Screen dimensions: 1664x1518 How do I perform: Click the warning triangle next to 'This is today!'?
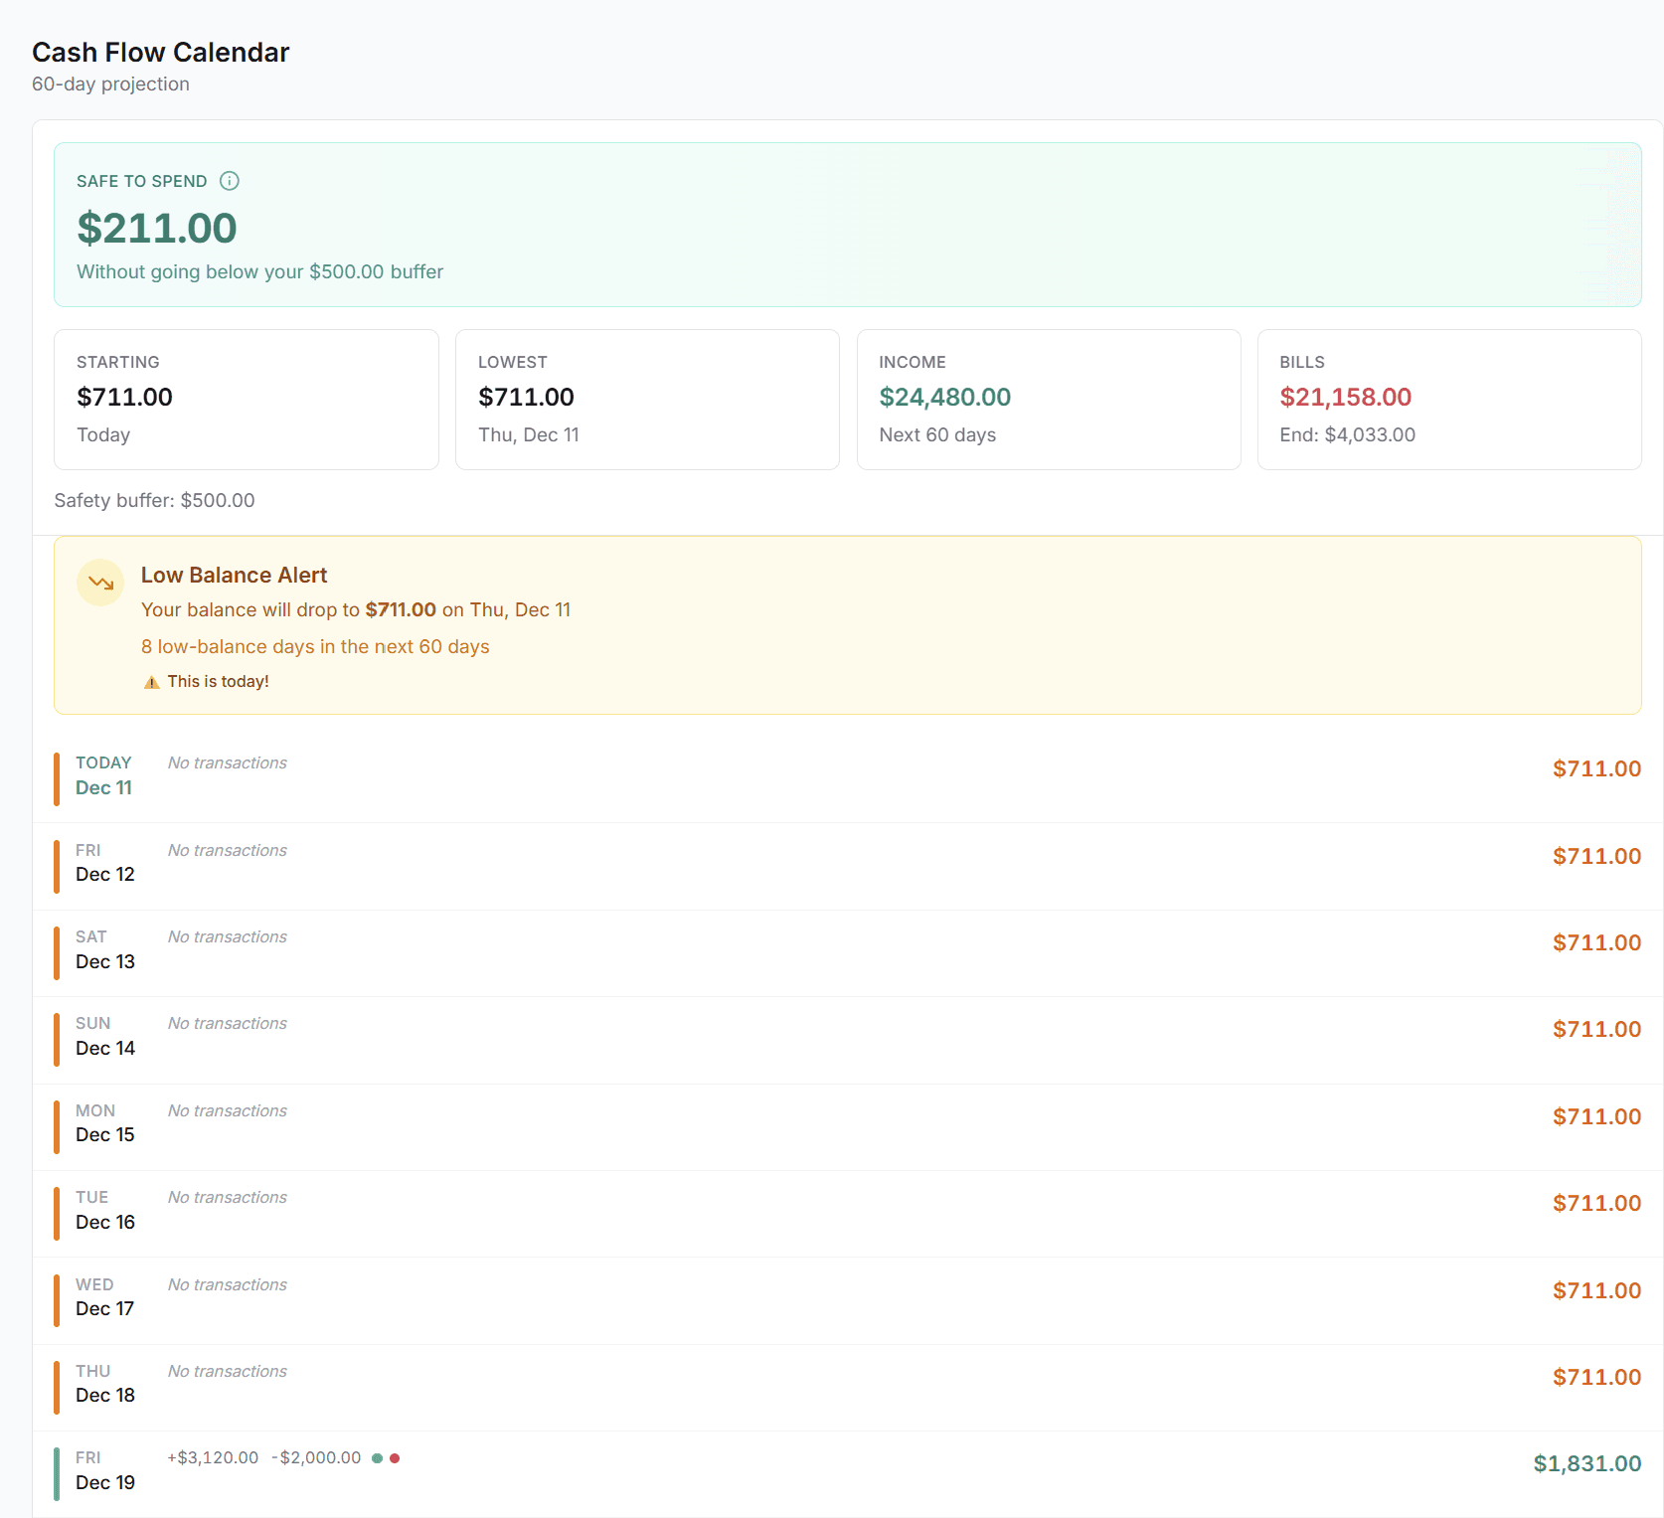[x=151, y=682]
